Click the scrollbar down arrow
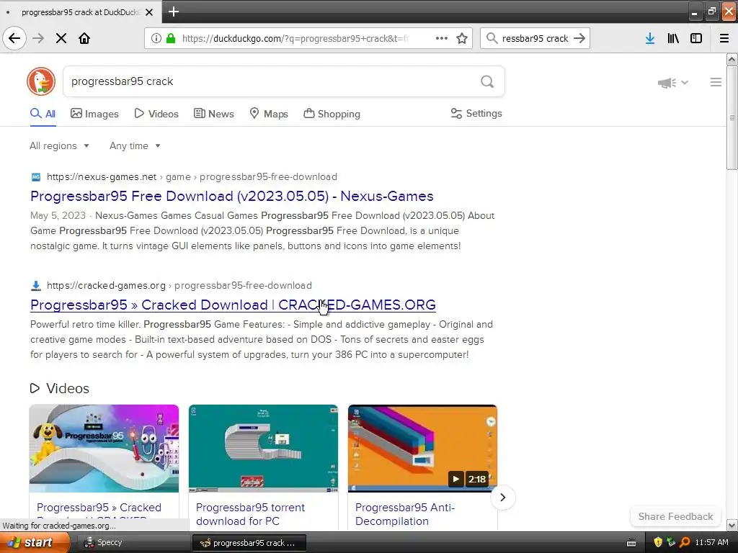 pos(732,525)
